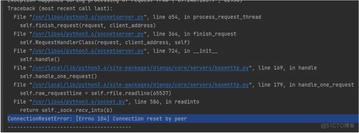Click the handle_one_request name after line 179
This screenshot has height=133, width=359.
pos(326,85)
